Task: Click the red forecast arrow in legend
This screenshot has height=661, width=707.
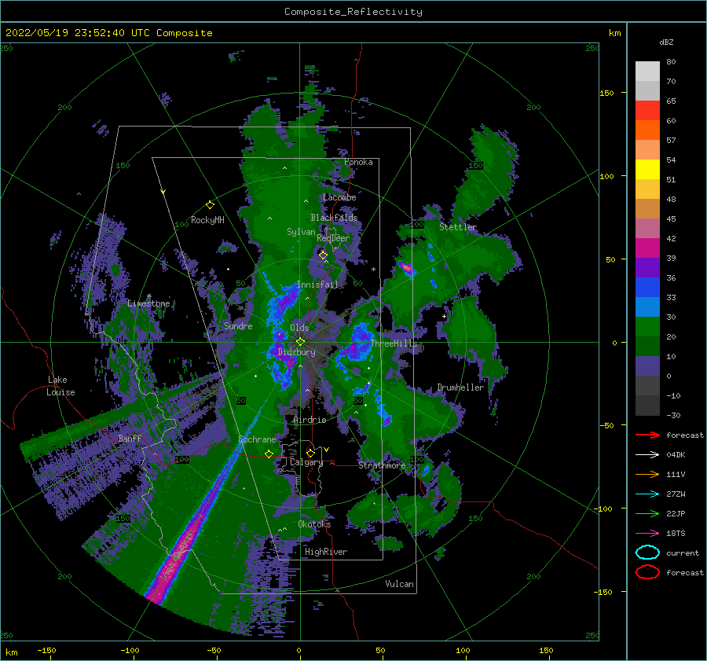Action: [x=647, y=435]
